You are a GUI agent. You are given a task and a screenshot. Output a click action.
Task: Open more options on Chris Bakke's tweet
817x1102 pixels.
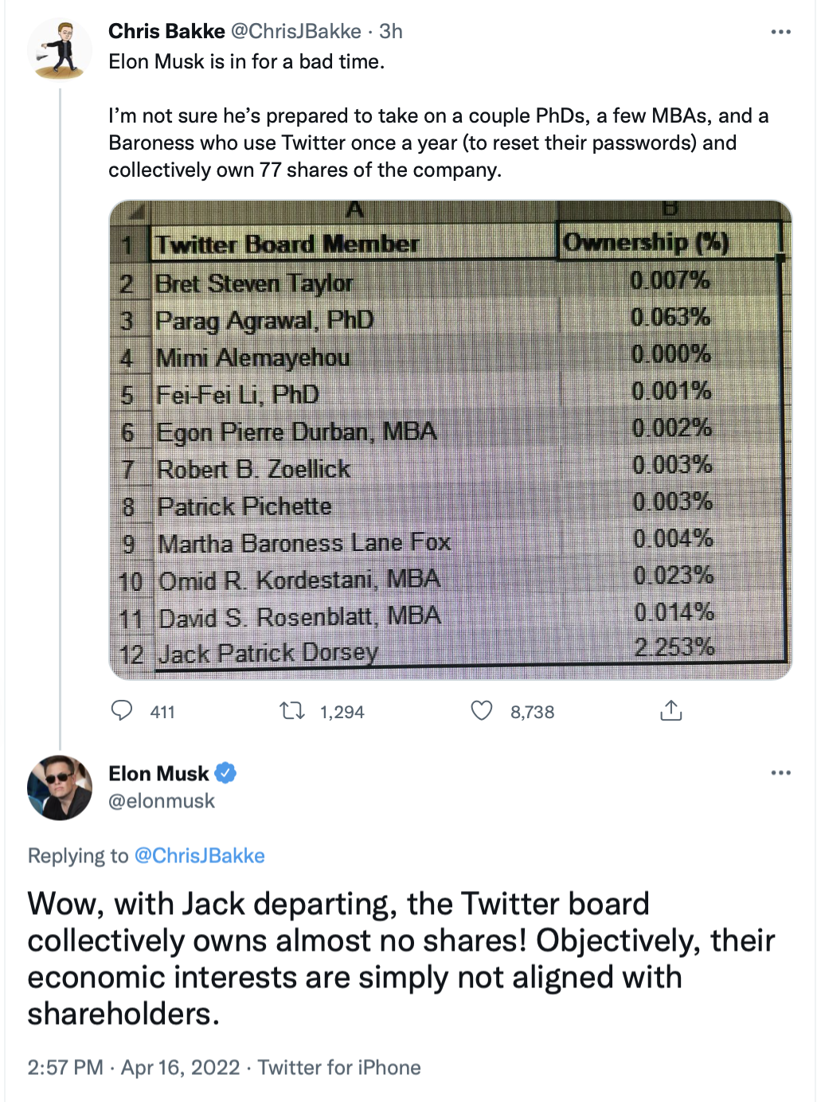tap(781, 32)
